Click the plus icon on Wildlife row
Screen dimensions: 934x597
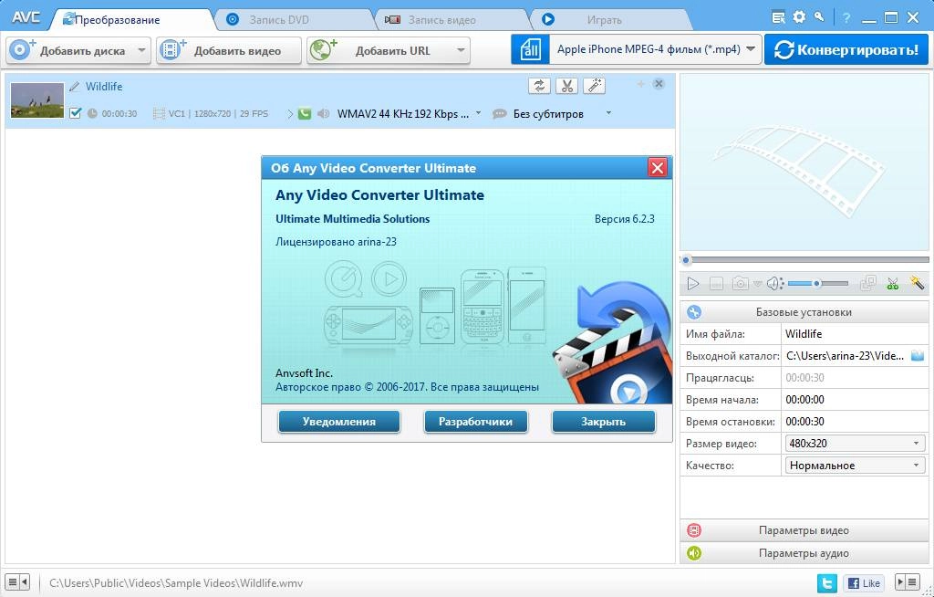pyautogui.click(x=641, y=84)
